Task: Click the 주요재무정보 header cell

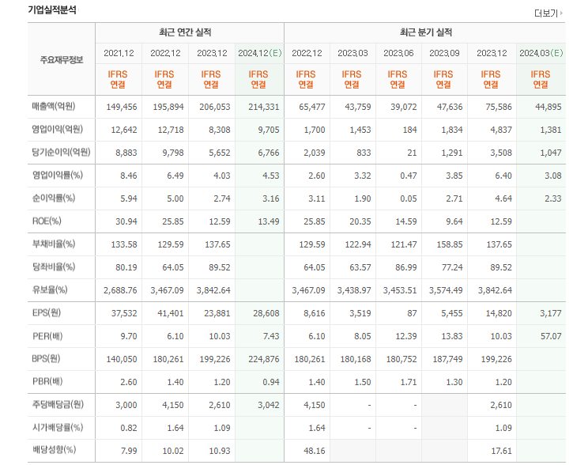Action: 62,59
